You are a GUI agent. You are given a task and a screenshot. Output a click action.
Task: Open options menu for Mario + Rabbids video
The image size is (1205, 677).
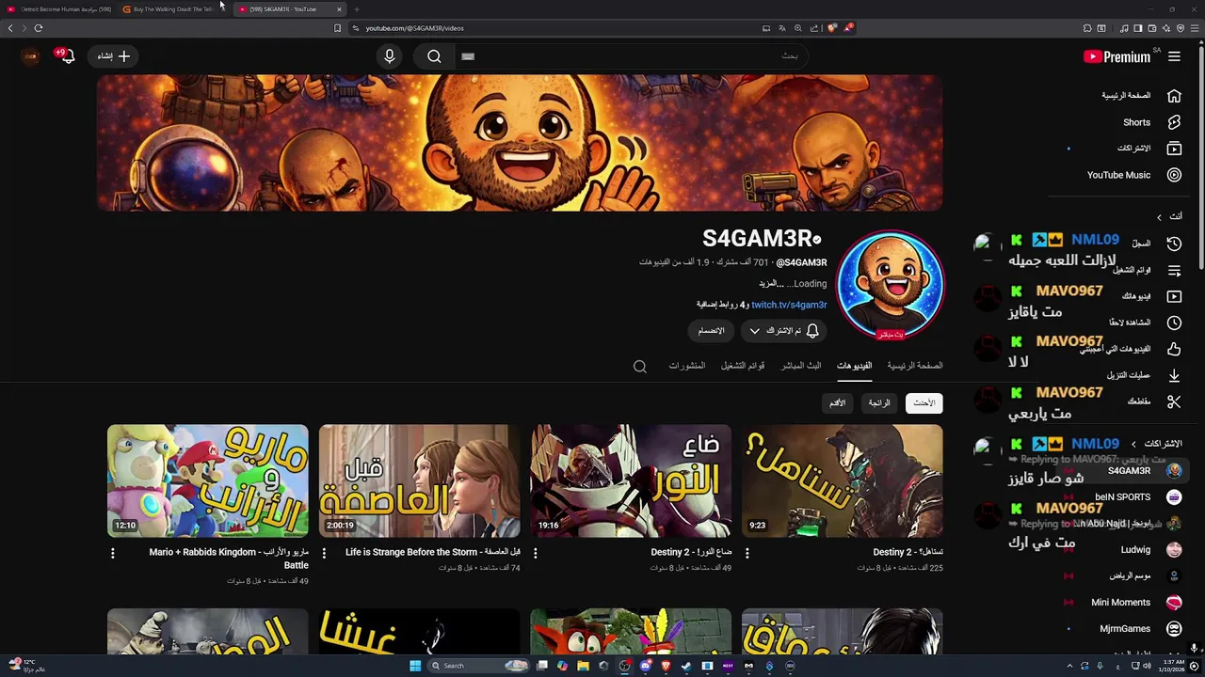(113, 553)
